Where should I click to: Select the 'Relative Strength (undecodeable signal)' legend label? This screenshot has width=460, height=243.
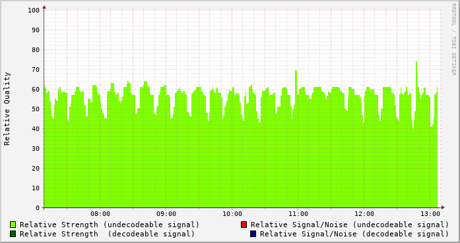[110, 225]
